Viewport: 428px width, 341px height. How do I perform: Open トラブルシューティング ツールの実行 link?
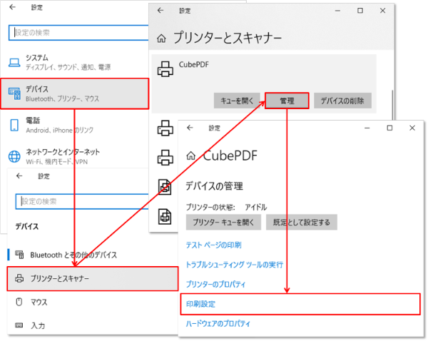pyautogui.click(x=235, y=265)
